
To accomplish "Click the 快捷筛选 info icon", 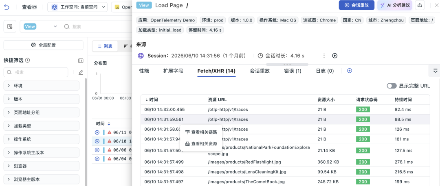I will click(x=28, y=60).
